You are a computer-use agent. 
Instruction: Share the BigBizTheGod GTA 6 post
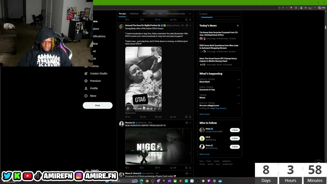pyautogui.click(x=190, y=117)
